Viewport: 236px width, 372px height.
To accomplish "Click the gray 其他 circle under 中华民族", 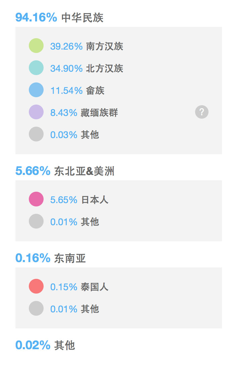I will tap(36, 134).
